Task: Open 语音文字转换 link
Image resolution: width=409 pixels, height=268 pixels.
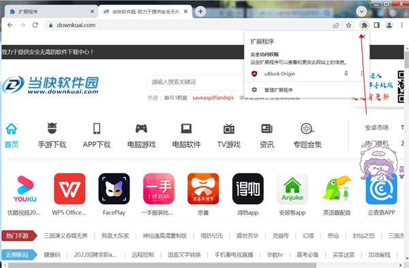Action: click(184, 254)
